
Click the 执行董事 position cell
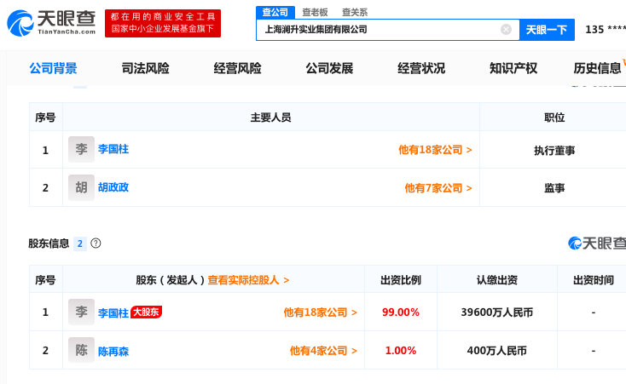click(554, 151)
